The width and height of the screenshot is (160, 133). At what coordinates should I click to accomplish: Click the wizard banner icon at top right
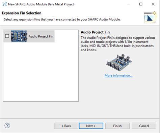pyautogui.click(x=150, y=17)
